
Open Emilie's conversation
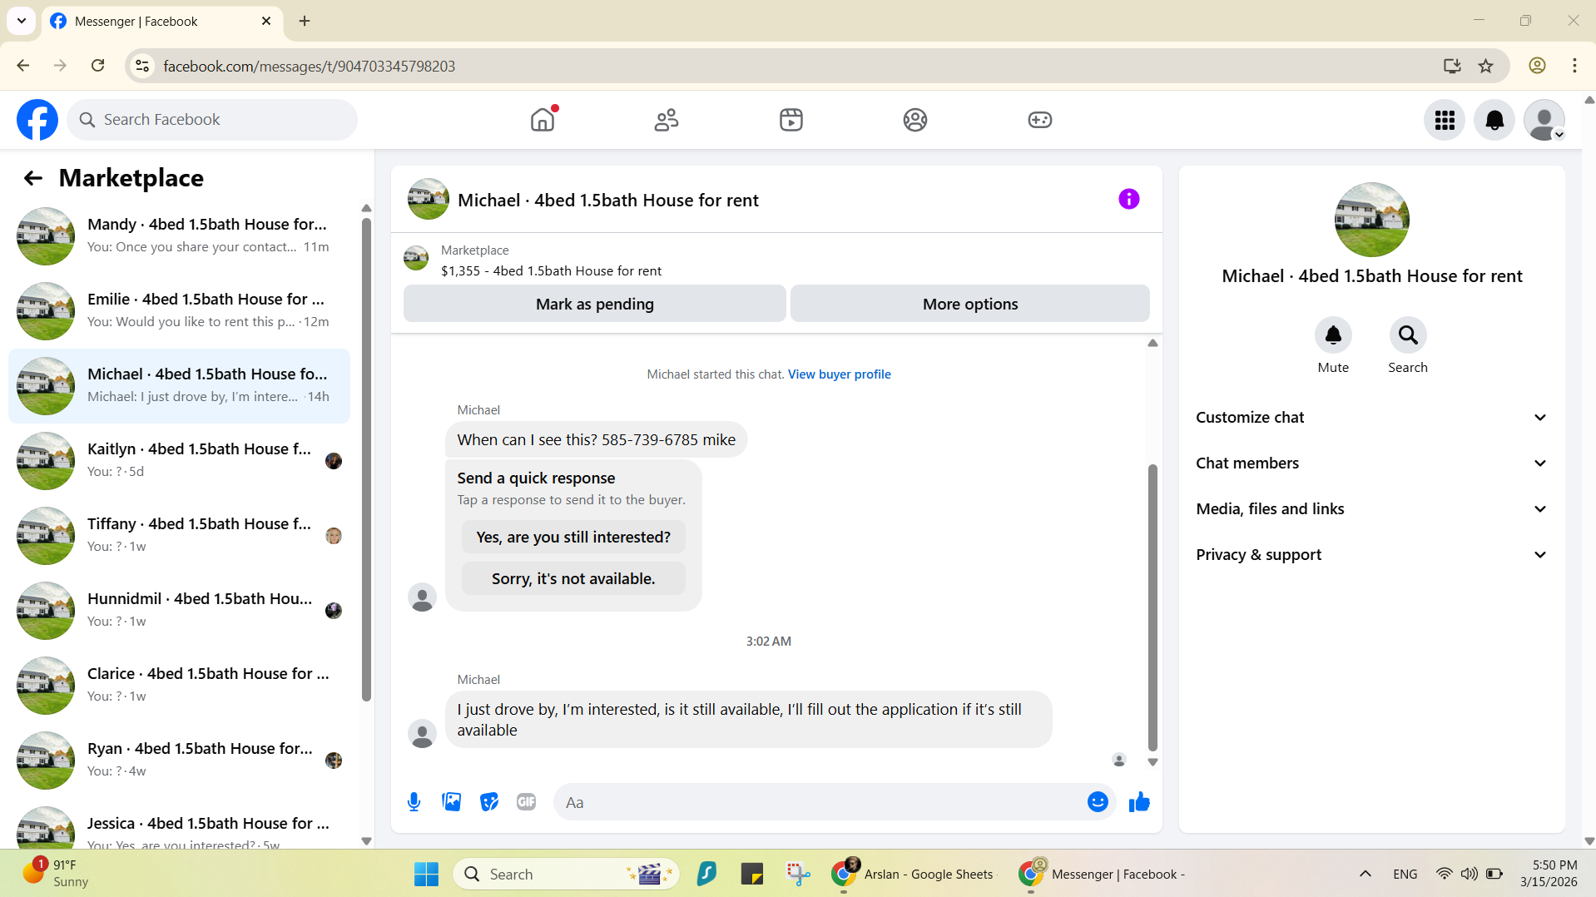coord(179,311)
